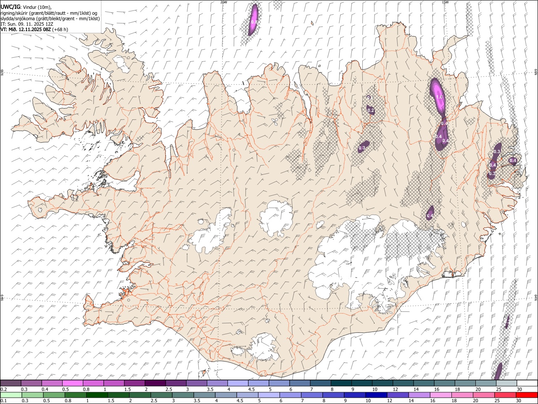Click the 'rigning/skúrir' legend description line
Viewport: 538px width, 404px height.
pos(49,13)
